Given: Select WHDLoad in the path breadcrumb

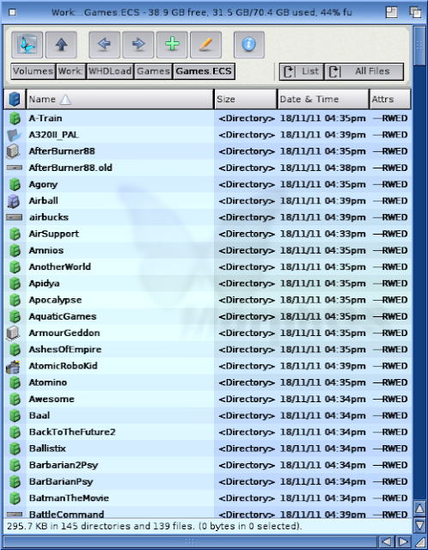Looking at the screenshot, I should tap(110, 71).
